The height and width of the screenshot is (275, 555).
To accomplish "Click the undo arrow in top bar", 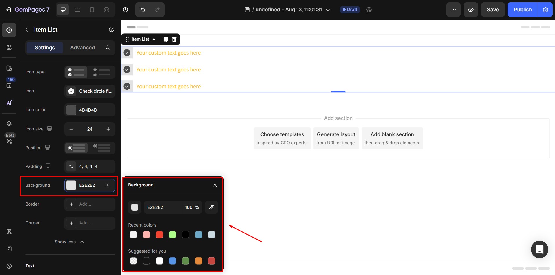I will click(143, 10).
